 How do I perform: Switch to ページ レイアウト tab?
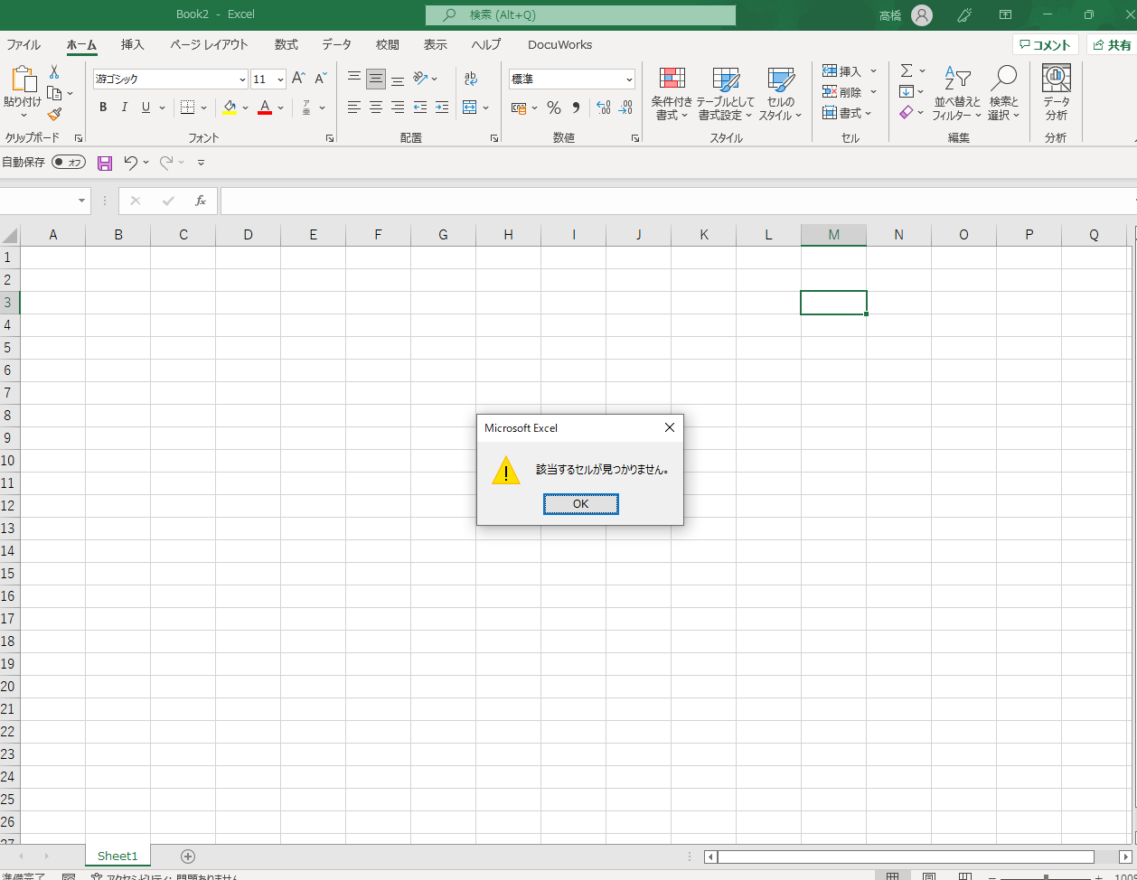coord(209,44)
